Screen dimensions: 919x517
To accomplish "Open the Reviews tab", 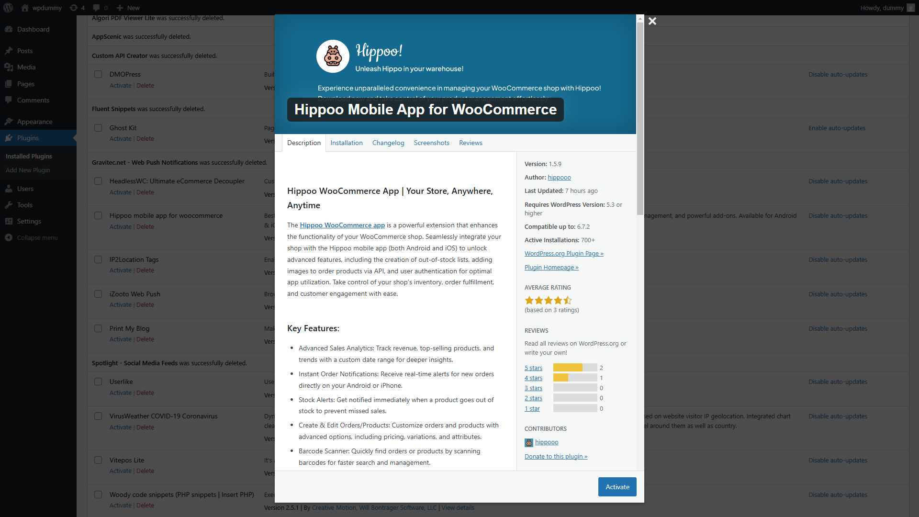I will click(471, 143).
